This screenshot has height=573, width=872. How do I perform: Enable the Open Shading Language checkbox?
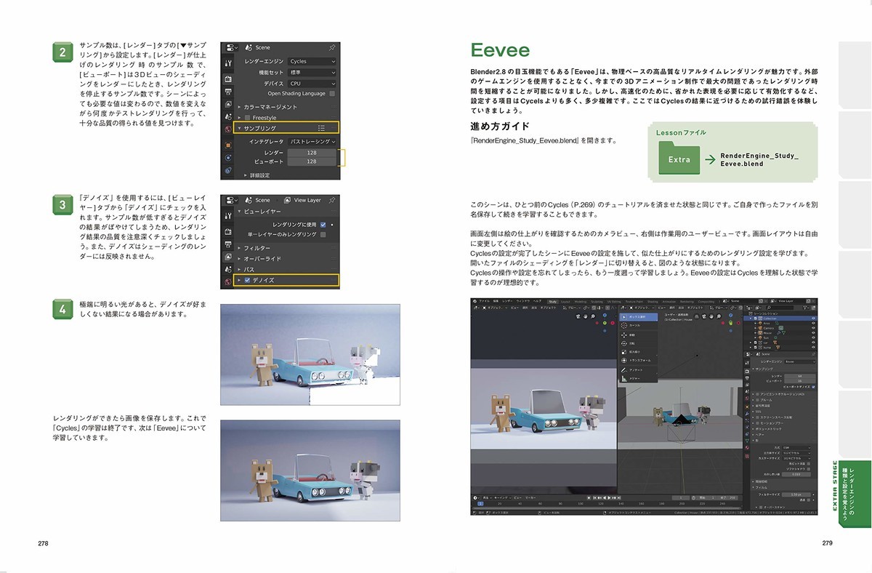332,94
